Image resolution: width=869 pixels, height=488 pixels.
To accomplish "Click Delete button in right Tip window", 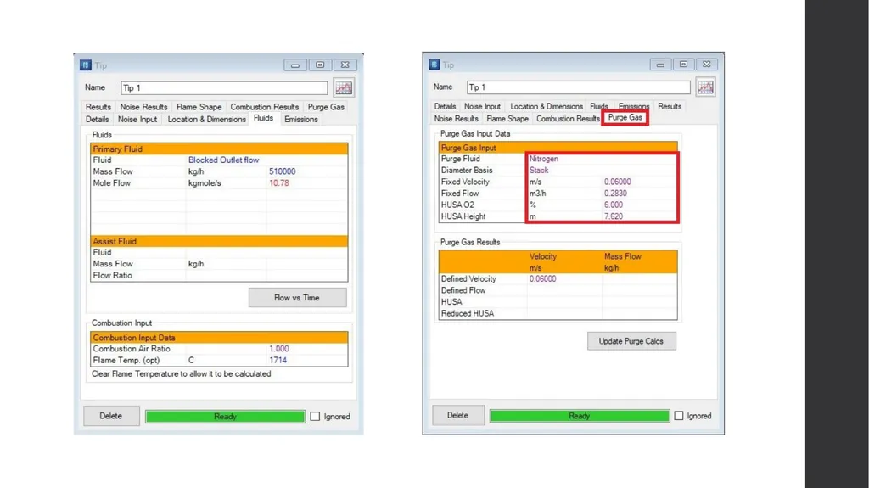I will 457,415.
